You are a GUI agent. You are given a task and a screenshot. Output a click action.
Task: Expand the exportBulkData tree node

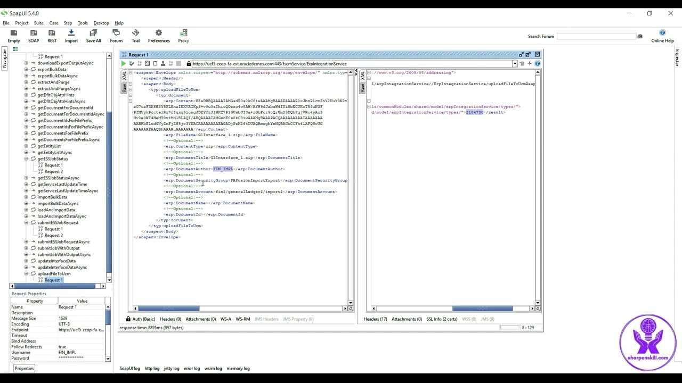pos(26,70)
